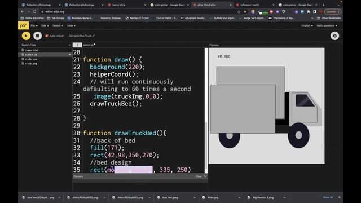Open the Online Education bookmark folder
361x203 pixels.
[32, 18]
